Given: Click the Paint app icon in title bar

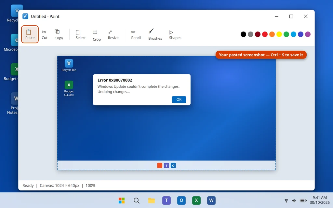Looking at the screenshot, I should click(25, 16).
